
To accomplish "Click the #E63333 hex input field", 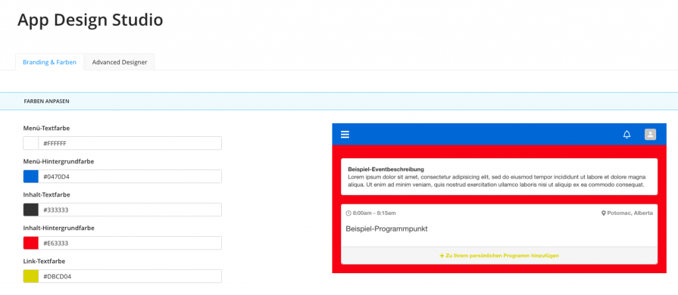I will 130,243.
